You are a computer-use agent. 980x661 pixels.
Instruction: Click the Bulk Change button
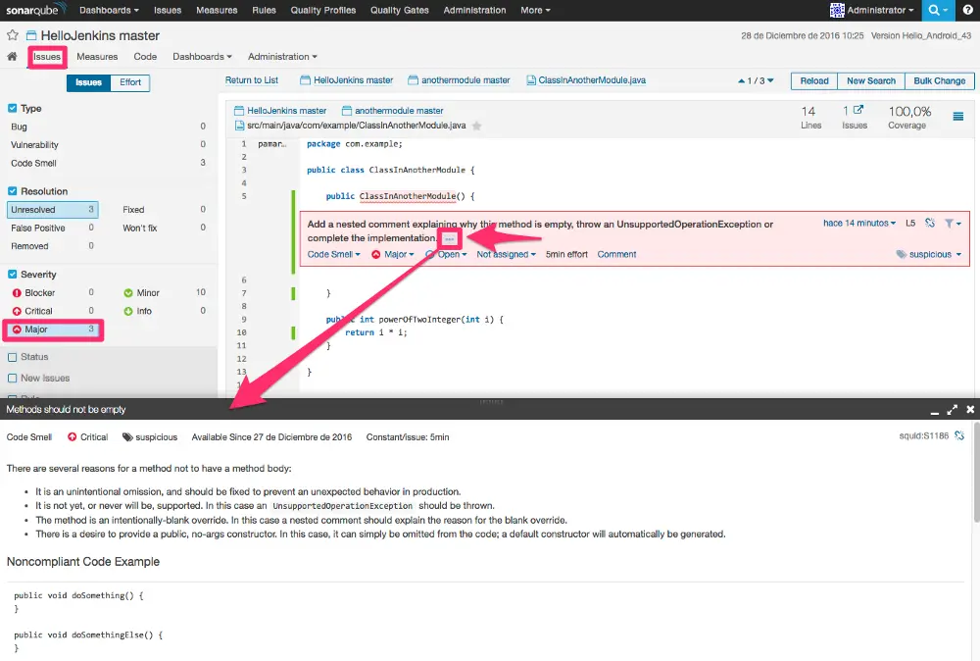point(940,81)
